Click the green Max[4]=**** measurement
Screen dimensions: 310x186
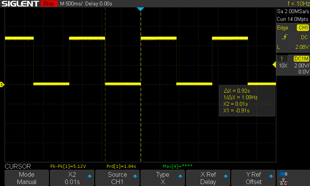(177, 166)
